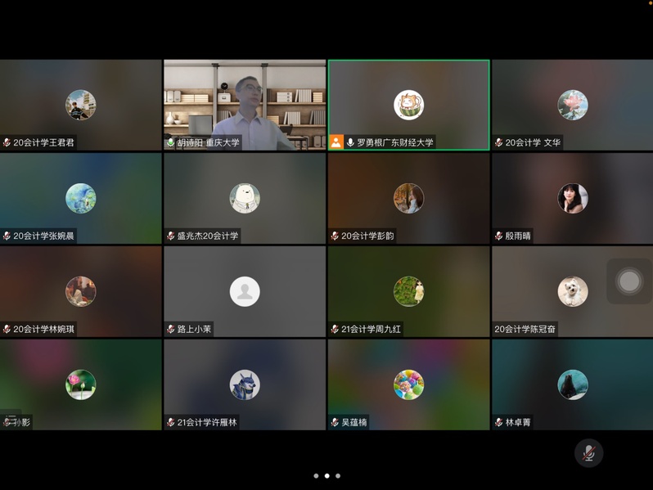Screen dimensions: 653x490
Task: Click the white dog avatar of 20会计学陈冠奋
Action: pos(573,291)
